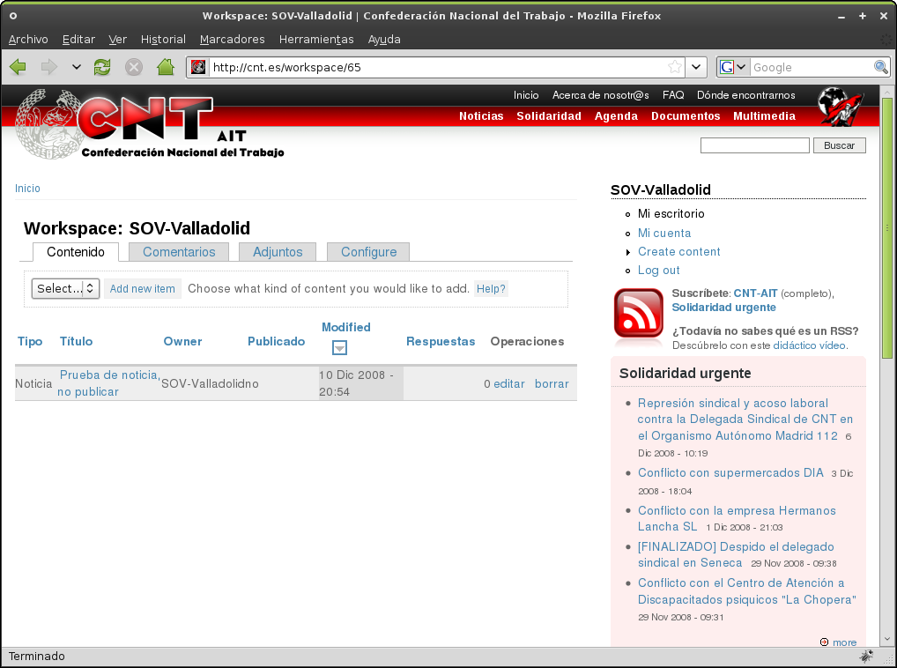Image resolution: width=897 pixels, height=668 pixels.
Task: Go to Agenda section
Action: click(616, 116)
